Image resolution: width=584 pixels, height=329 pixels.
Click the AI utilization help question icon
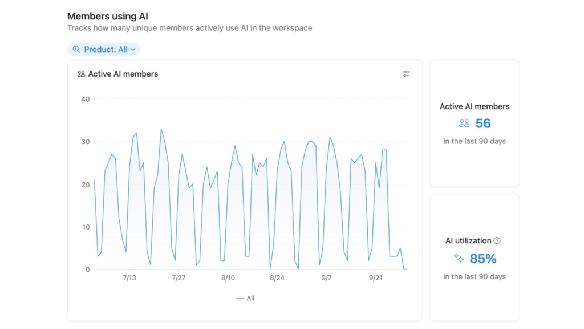(x=497, y=240)
